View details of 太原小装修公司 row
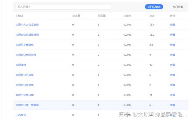 tap(173, 95)
